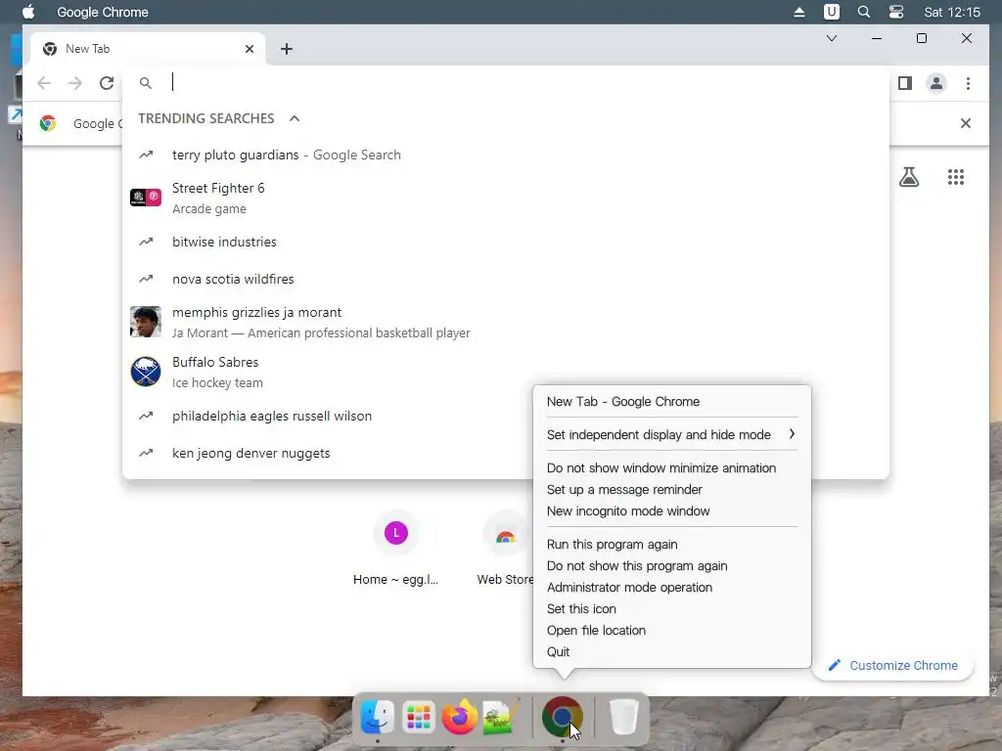1002x751 pixels.
Task: Open Launchpad in the dock
Action: (419, 717)
